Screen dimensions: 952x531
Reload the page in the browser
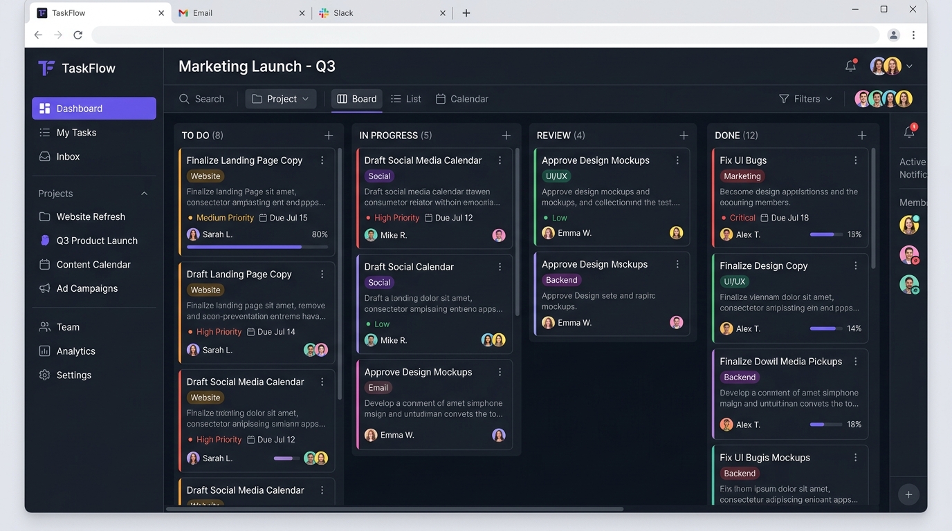(x=78, y=35)
